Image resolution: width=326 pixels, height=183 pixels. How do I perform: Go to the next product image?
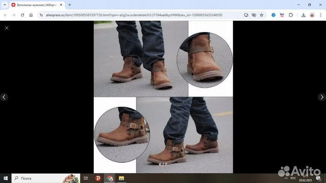(x=321, y=97)
